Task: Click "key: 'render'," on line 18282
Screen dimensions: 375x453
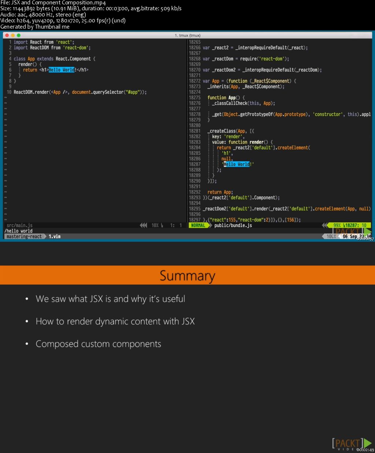Action: pyautogui.click(x=228, y=136)
